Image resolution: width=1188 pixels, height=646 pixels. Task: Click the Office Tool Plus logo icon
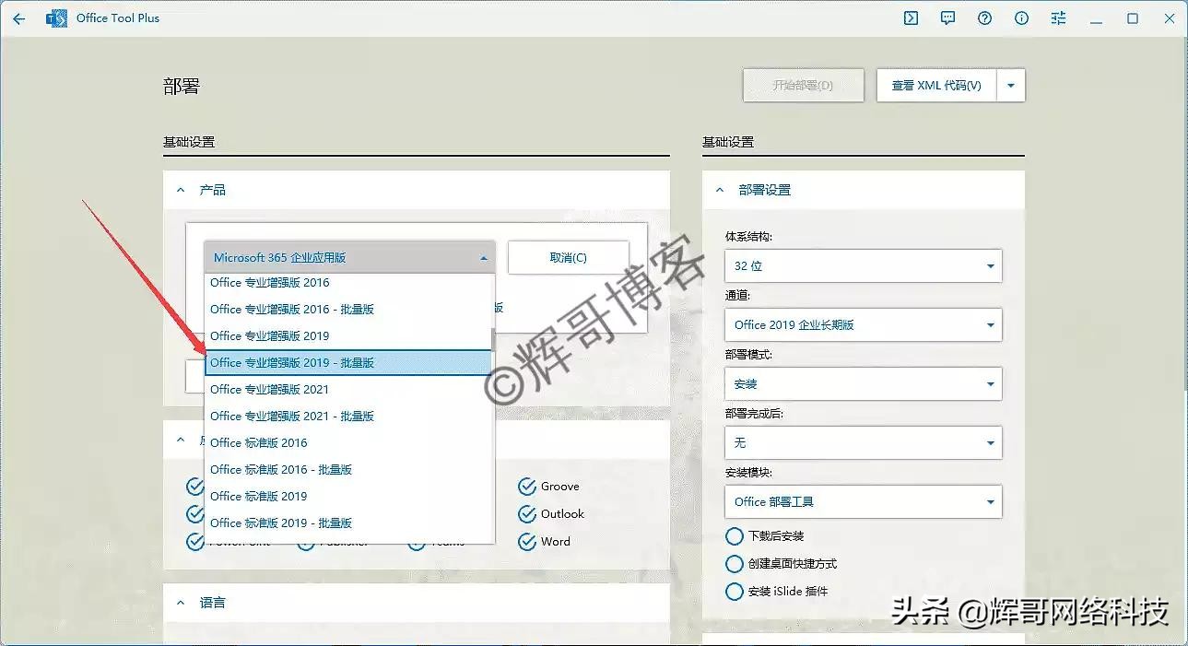coord(55,18)
